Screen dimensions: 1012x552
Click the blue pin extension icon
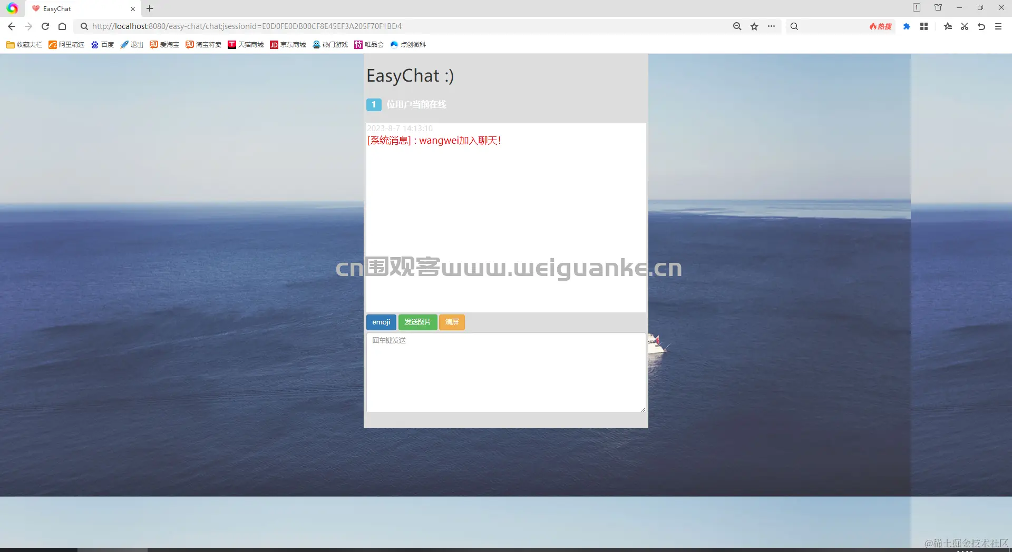click(907, 26)
